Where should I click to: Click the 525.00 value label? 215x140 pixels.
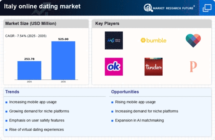(x=63, y=39)
